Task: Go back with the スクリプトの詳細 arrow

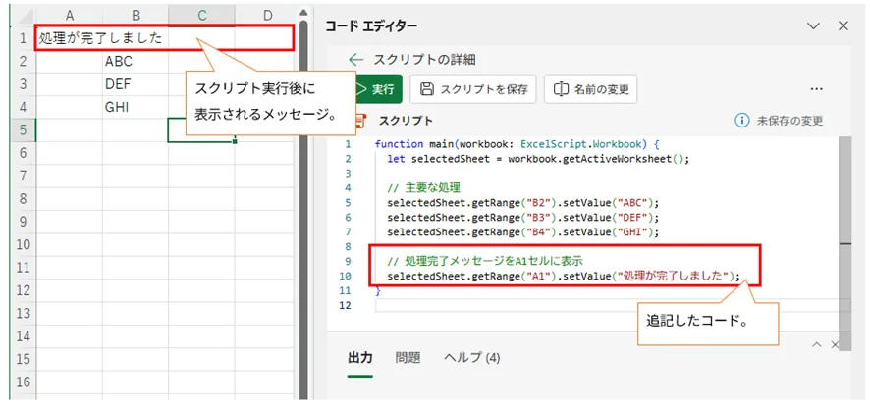Action: [355, 59]
